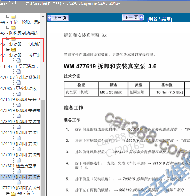Select tree item 47 - 制动器 — 液压制
Screen dimensions: 190x196
(21, 55)
